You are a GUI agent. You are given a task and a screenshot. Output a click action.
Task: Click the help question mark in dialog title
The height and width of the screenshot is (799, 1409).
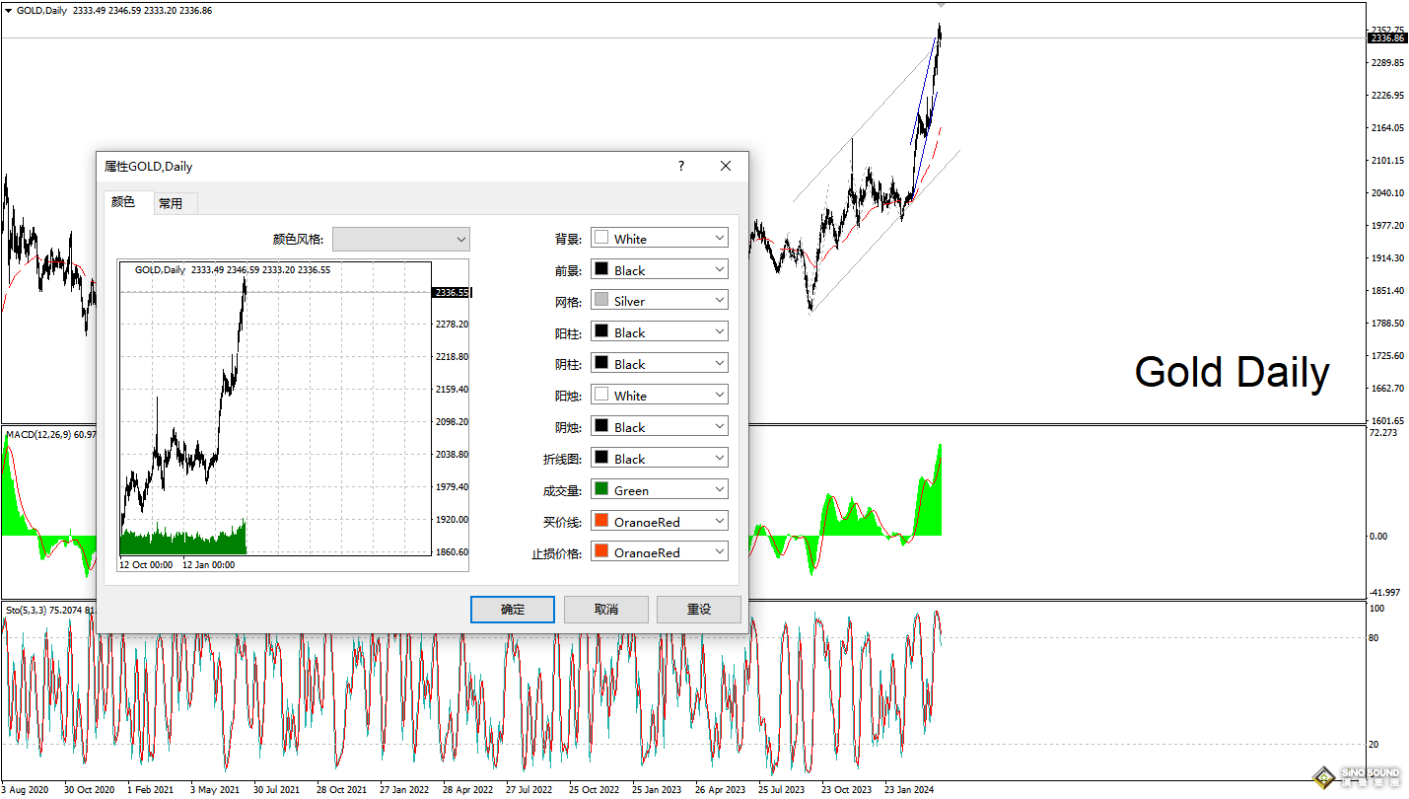(x=680, y=166)
